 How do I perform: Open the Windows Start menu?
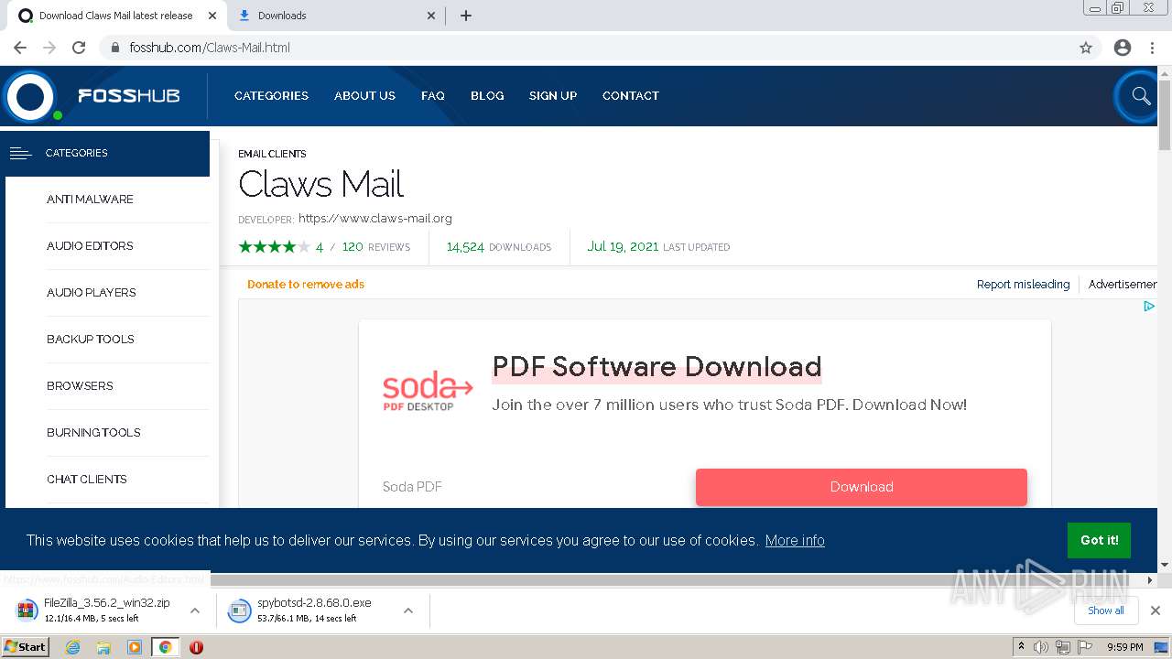click(26, 646)
